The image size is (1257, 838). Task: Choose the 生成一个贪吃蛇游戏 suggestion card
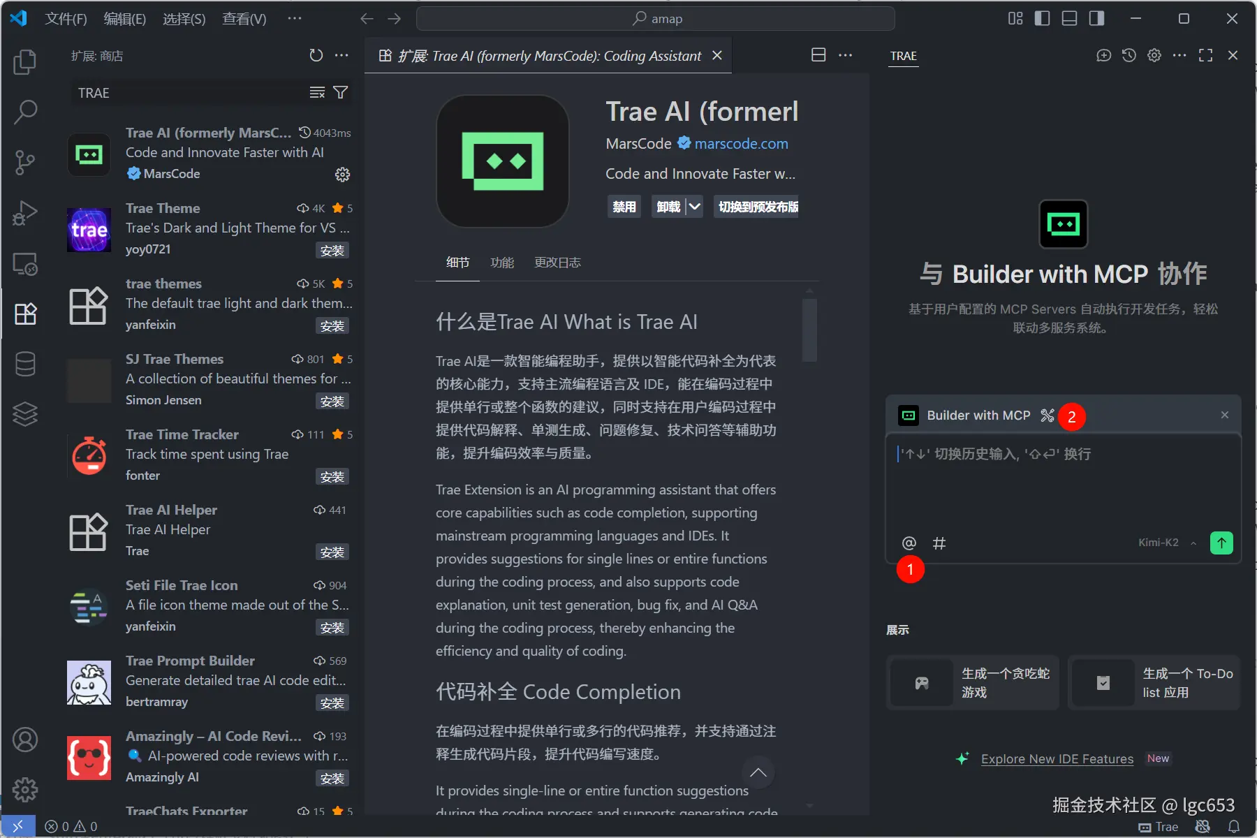tap(973, 683)
